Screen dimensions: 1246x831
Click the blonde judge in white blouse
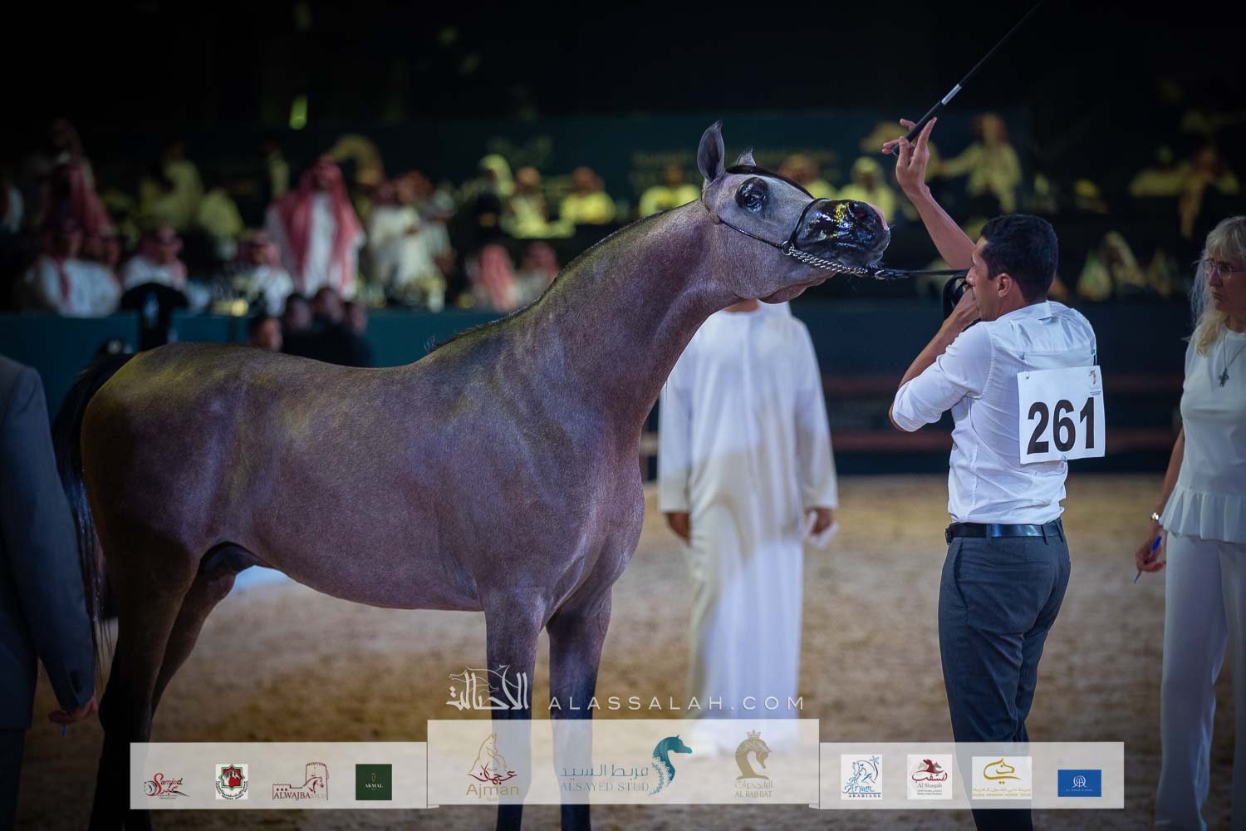pyautogui.click(x=1209, y=465)
